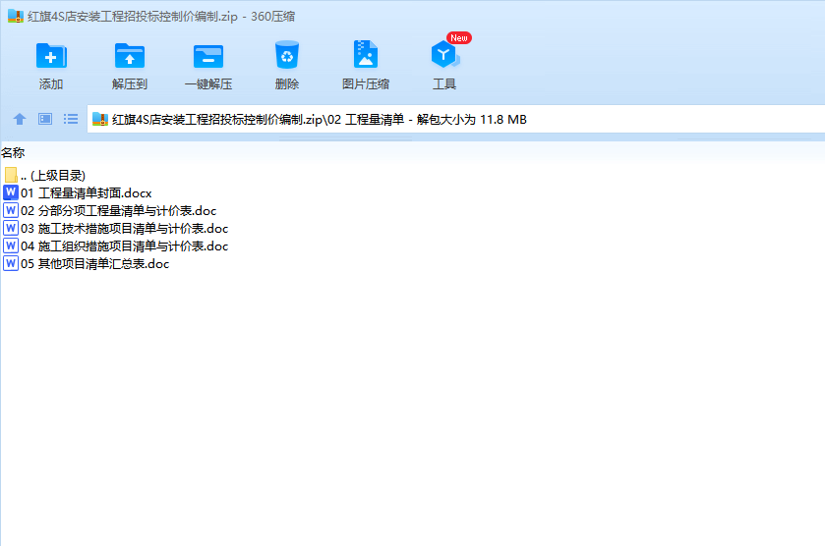This screenshot has width=825, height=546.
Task: Click the red New badge on 工具
Action: [x=459, y=38]
